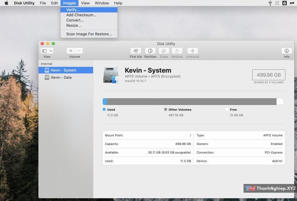Select Scan Image For Restore...
This screenshot has width=297, height=201.
click(x=89, y=34)
